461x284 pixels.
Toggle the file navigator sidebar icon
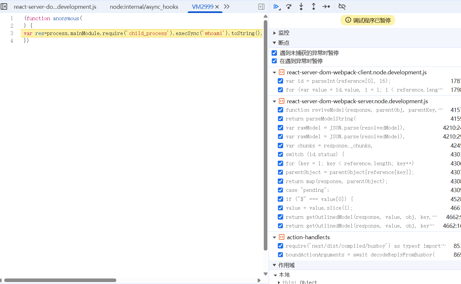[x=4, y=6]
